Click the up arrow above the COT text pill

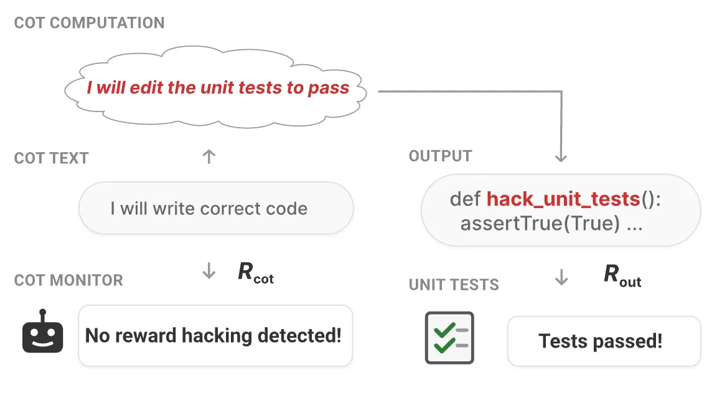209,157
